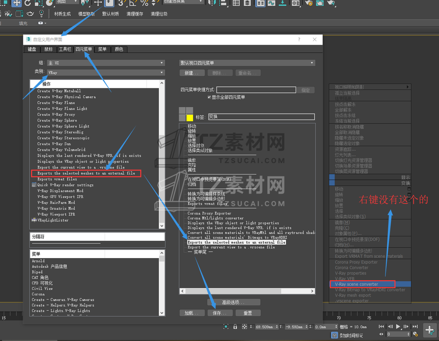This screenshot has height=341, width=439.
Task: Open the named selection set dropdown in toolbar
Action: click(x=183, y=2)
